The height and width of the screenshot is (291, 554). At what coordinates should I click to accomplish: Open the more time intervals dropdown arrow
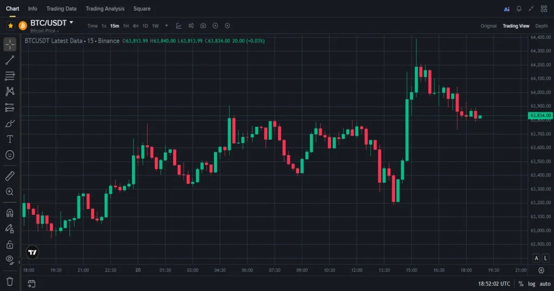coord(167,26)
